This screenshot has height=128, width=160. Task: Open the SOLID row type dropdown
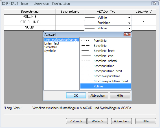[129, 28]
